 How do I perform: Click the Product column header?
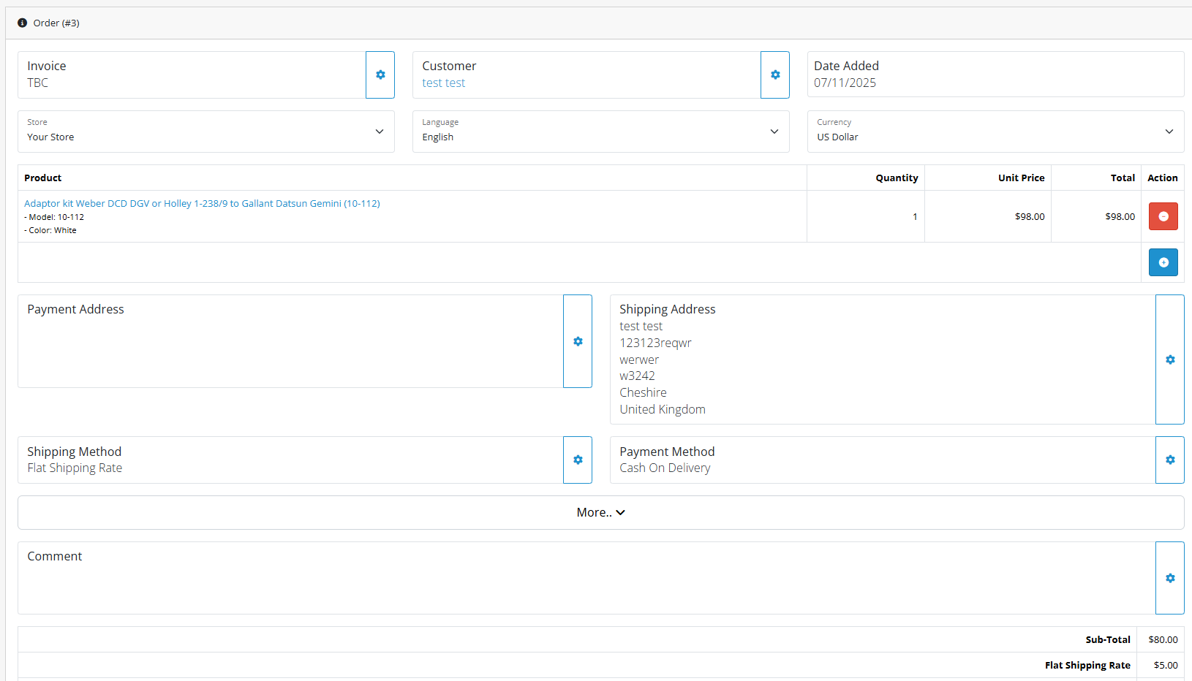(x=43, y=178)
